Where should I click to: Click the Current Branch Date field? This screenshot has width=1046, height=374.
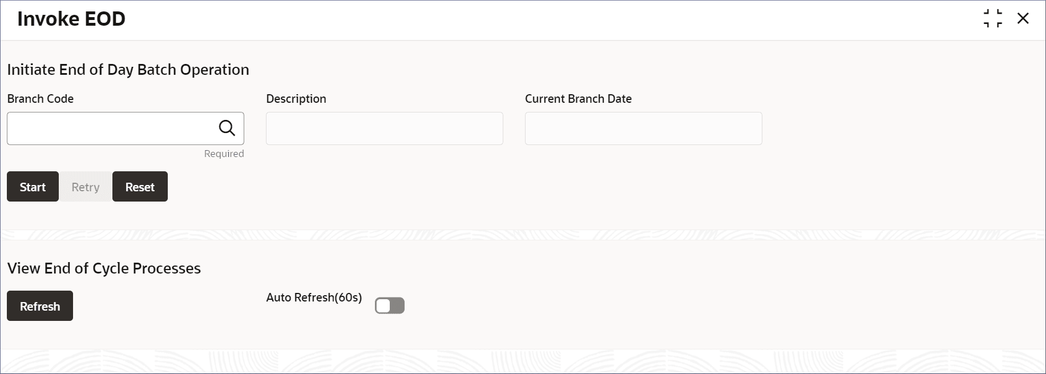(x=644, y=128)
